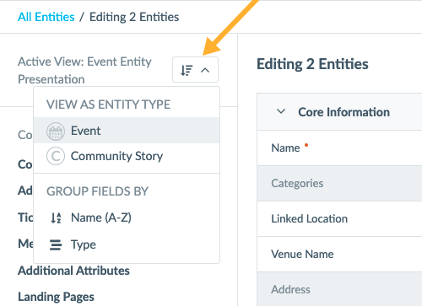Select Event entity type option
422x306 pixels.
tap(127, 131)
